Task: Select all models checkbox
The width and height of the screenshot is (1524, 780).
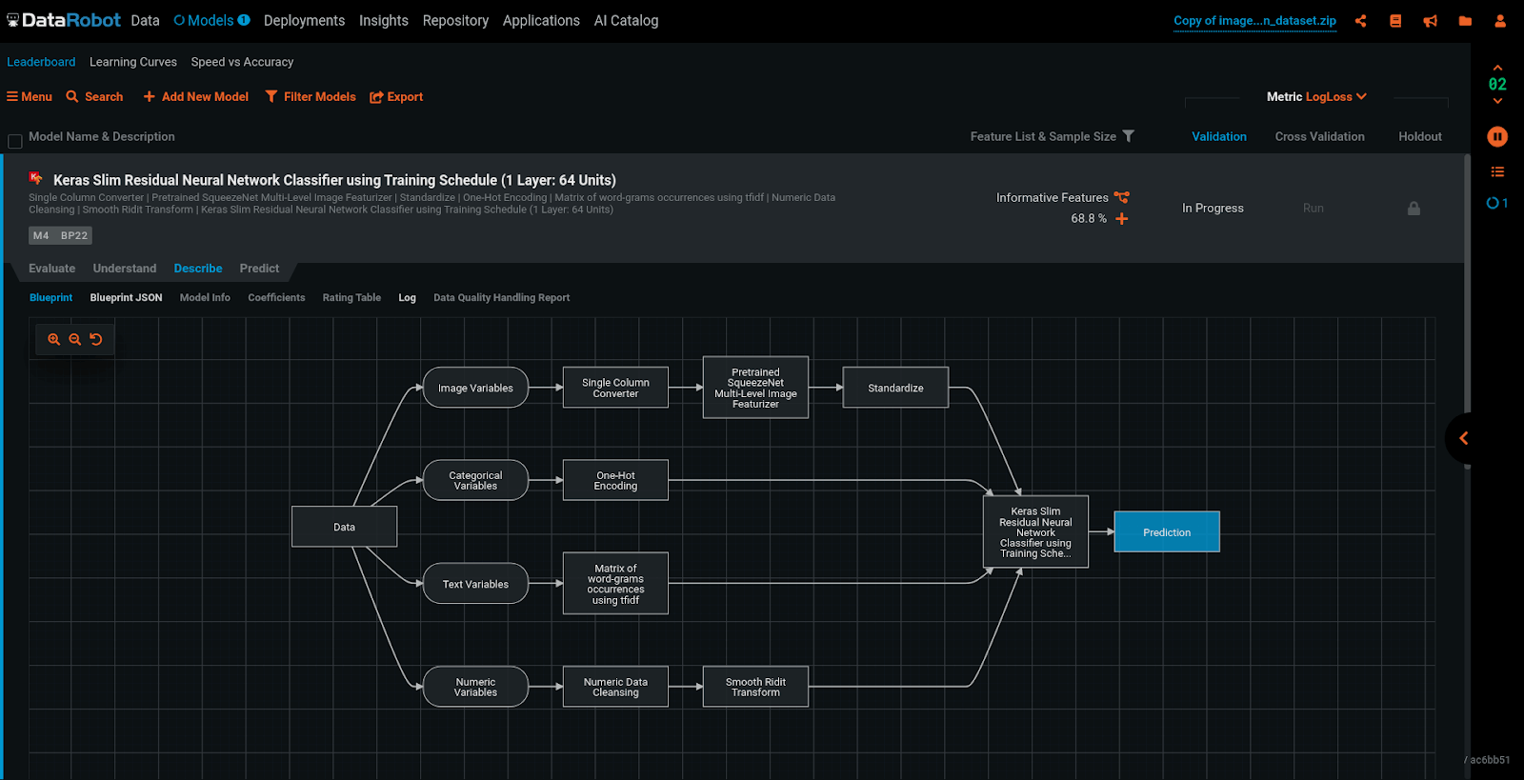Action: (x=15, y=141)
